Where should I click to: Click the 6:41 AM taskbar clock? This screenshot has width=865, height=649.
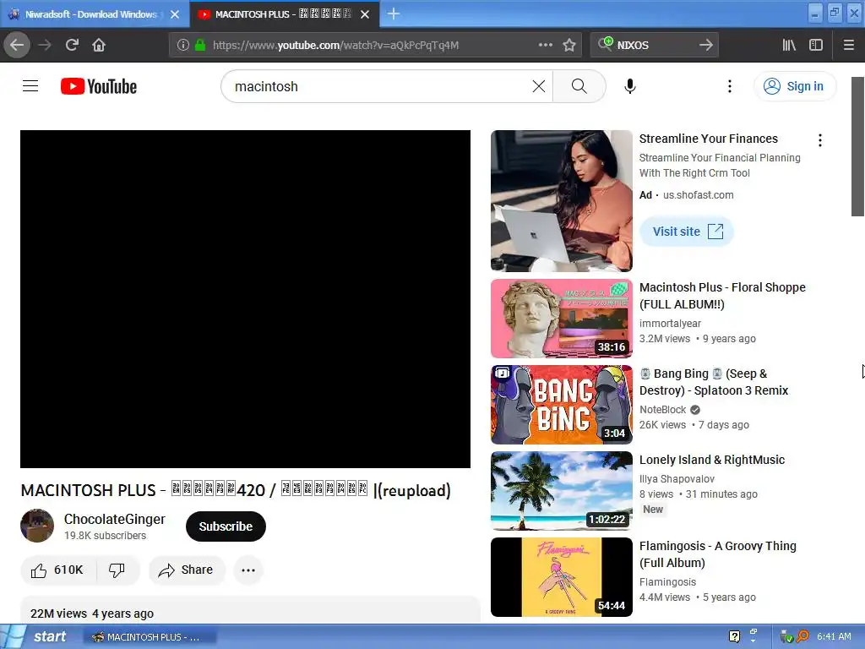pyautogui.click(x=834, y=636)
